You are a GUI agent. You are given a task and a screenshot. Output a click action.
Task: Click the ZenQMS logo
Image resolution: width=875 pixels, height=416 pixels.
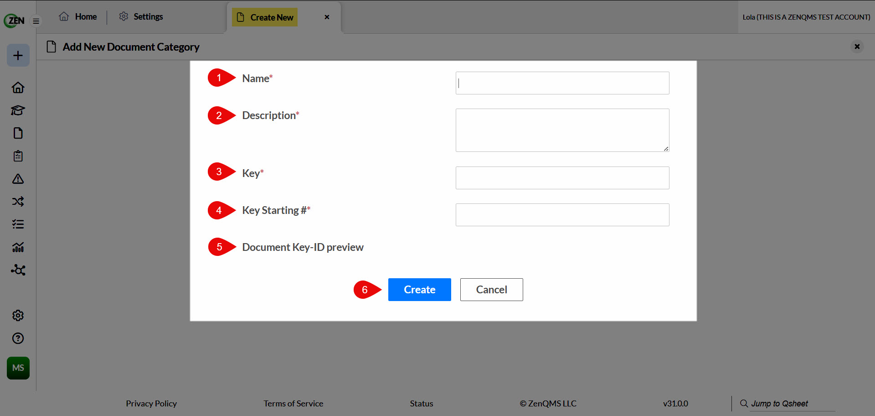14,21
